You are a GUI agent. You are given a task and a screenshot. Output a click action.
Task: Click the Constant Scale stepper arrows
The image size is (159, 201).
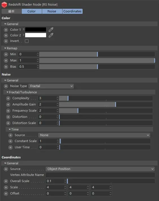click(58, 141)
